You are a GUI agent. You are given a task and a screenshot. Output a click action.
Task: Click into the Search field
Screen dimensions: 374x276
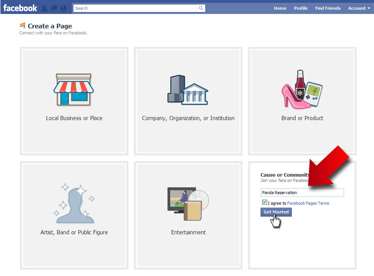135,8
